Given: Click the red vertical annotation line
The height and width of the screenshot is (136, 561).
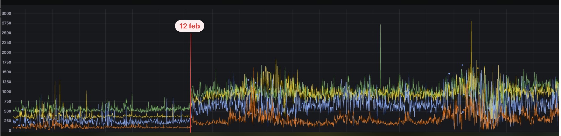Looking at the screenshot, I should 191,83.
